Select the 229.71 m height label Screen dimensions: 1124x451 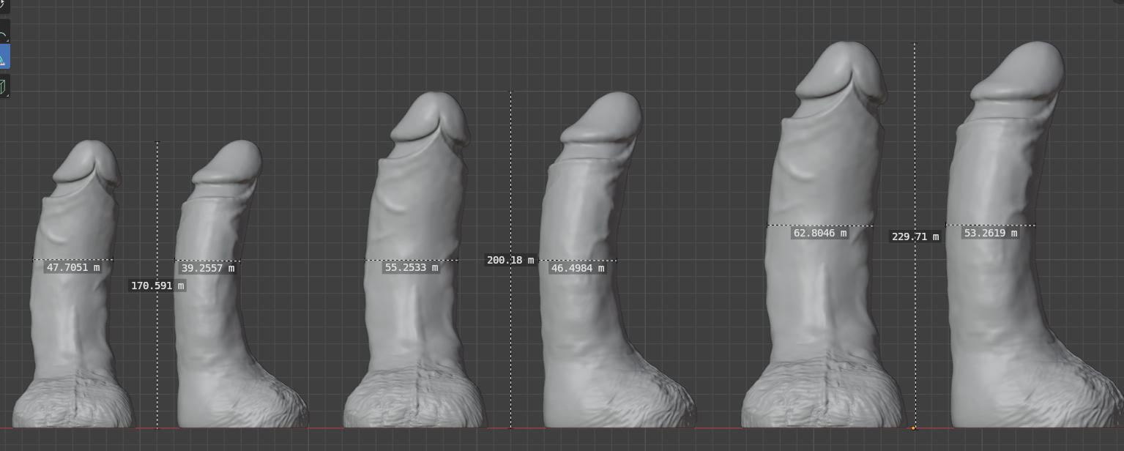point(915,237)
